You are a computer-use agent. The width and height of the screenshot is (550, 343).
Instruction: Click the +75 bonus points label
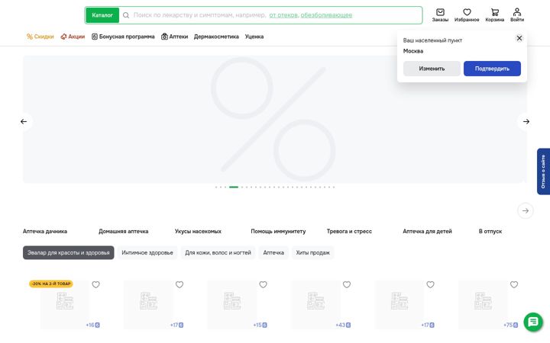pyautogui.click(x=511, y=325)
